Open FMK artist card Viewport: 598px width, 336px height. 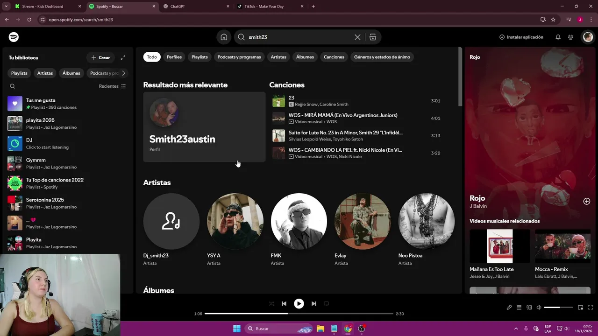pos(299,230)
